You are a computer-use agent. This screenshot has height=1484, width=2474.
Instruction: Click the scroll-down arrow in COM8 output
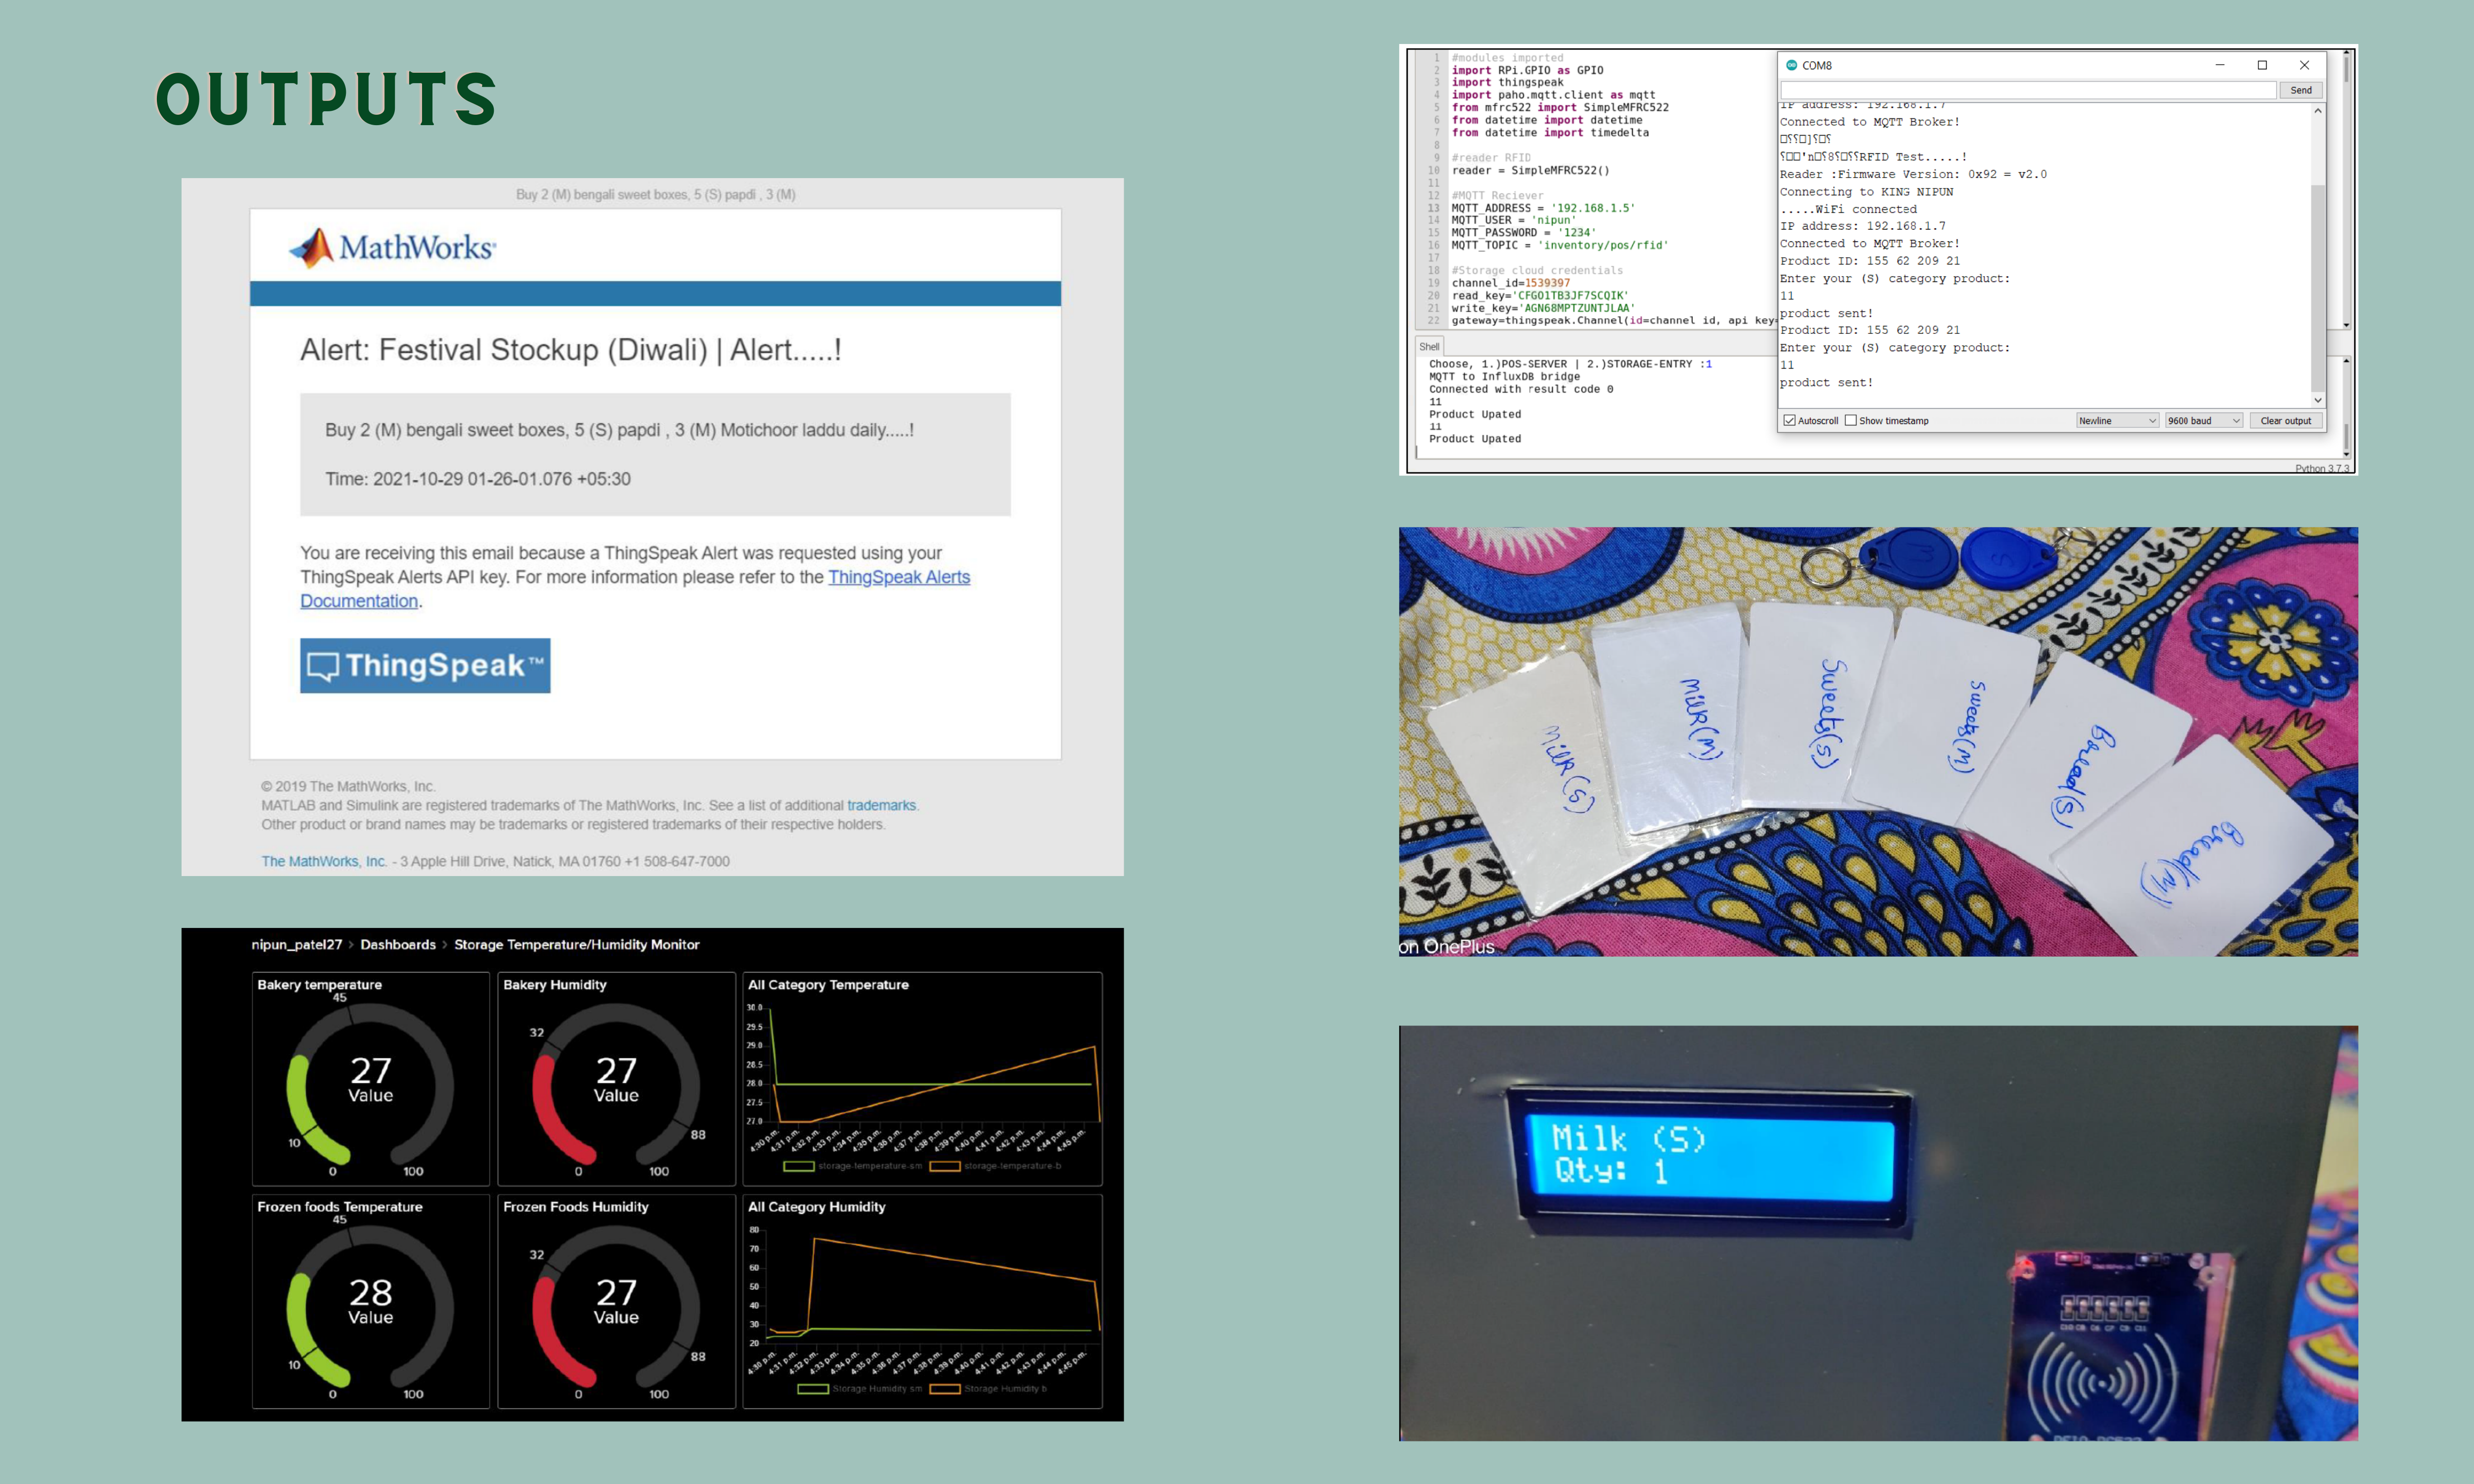[x=2317, y=399]
